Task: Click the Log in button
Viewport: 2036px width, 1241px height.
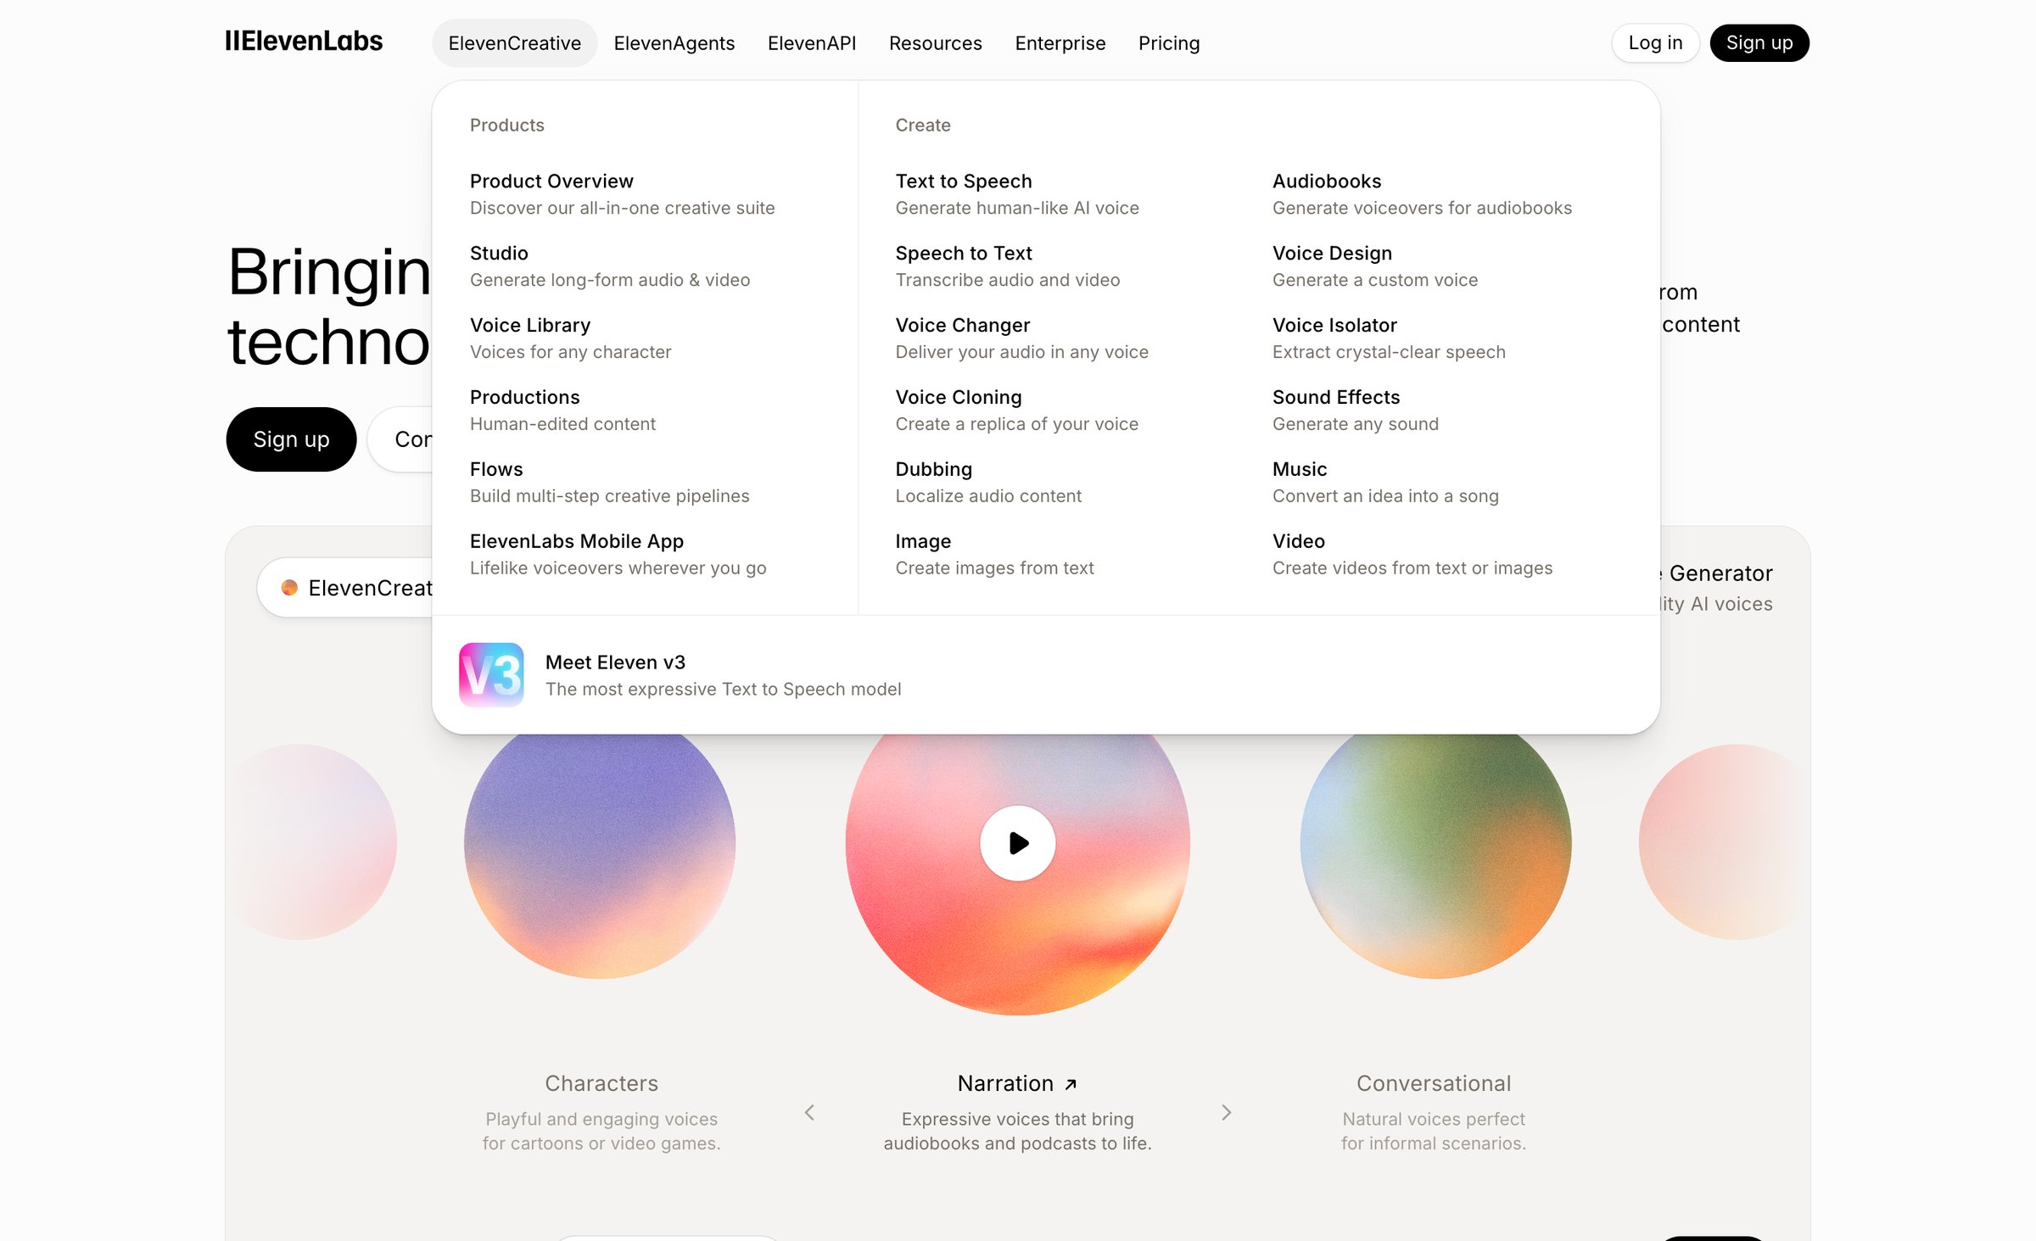Action: (1655, 42)
